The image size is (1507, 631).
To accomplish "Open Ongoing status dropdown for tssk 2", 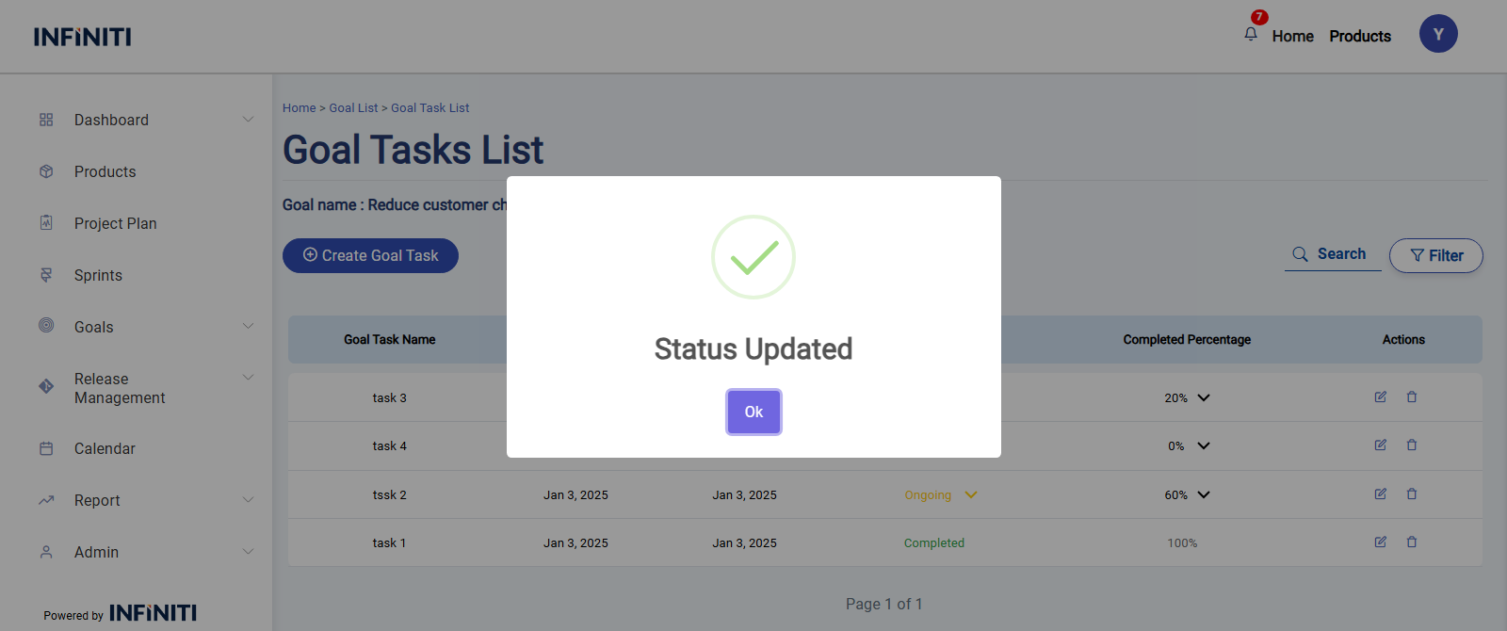I will coord(971,495).
